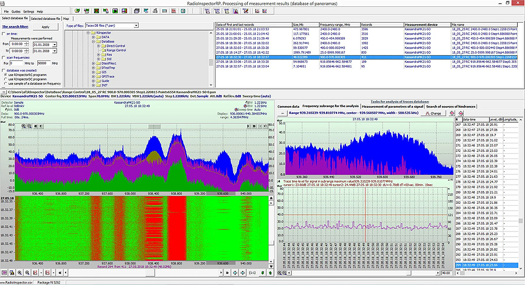
Task: Click the (1:1) scale reset button
Action: (252, 273)
